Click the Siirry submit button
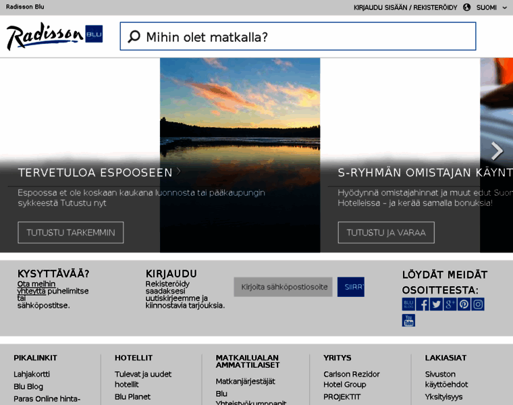The image size is (513, 405). point(351,287)
